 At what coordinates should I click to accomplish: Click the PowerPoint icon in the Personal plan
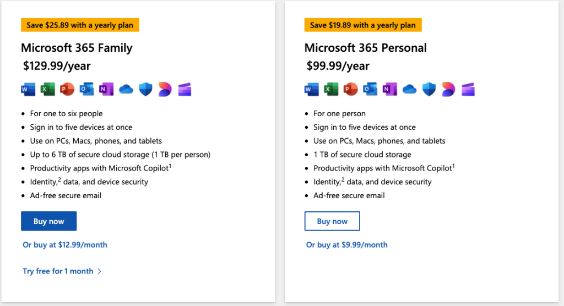coord(350,89)
